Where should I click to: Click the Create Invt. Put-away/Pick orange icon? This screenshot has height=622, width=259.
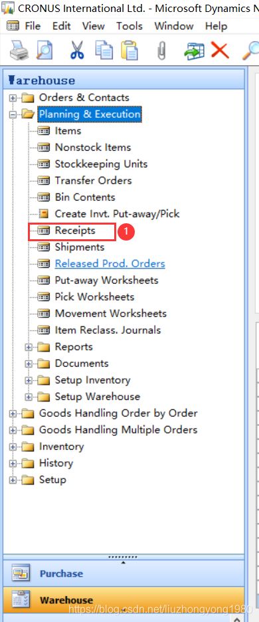pyautogui.click(x=44, y=214)
